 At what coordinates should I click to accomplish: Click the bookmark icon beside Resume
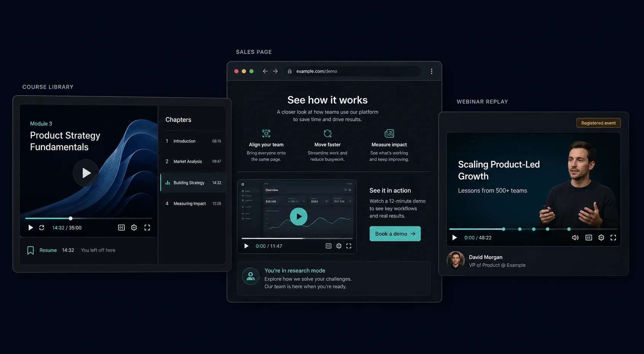[x=30, y=250]
